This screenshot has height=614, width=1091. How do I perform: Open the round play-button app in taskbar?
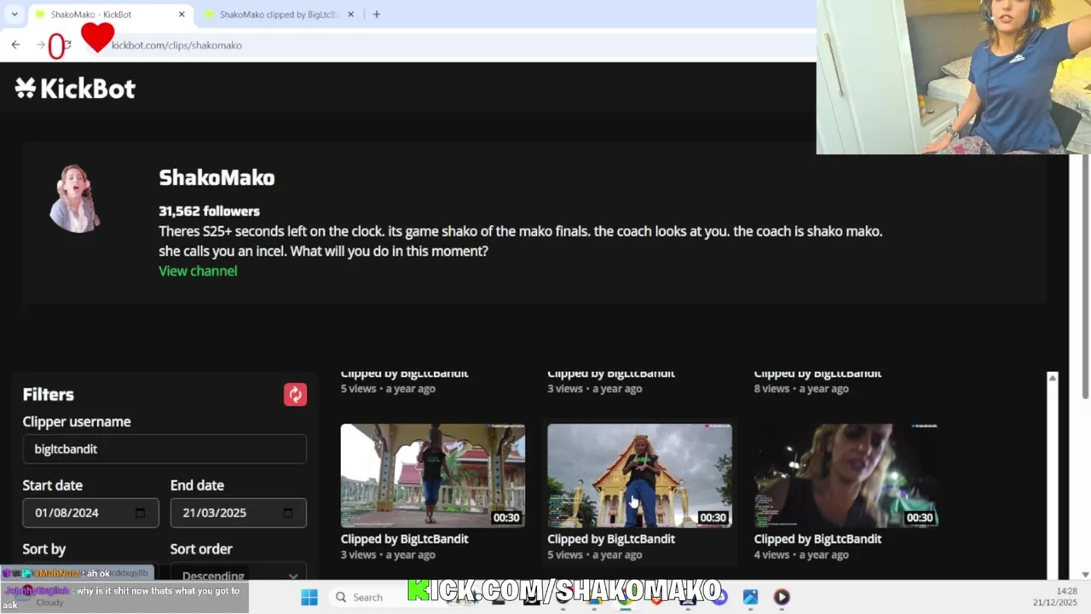(782, 597)
